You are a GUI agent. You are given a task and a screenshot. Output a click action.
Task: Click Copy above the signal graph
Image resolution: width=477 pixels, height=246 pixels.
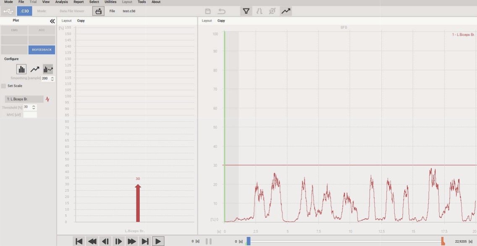coord(221,20)
